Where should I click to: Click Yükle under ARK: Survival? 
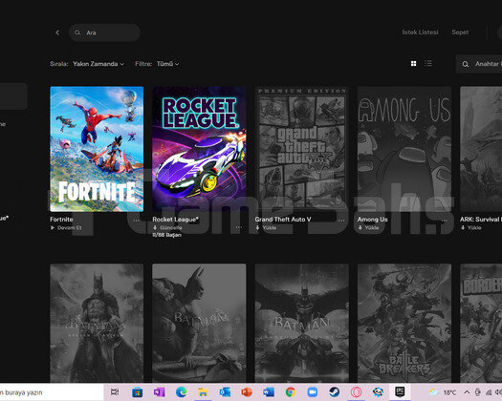click(470, 227)
